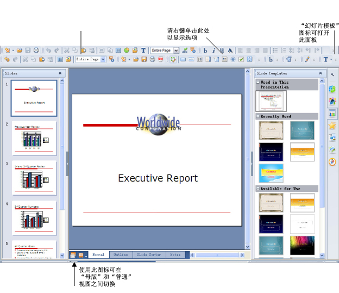
Task: Select slide 2 Previous Year Review thumbnail
Action: pyautogui.click(x=34, y=138)
